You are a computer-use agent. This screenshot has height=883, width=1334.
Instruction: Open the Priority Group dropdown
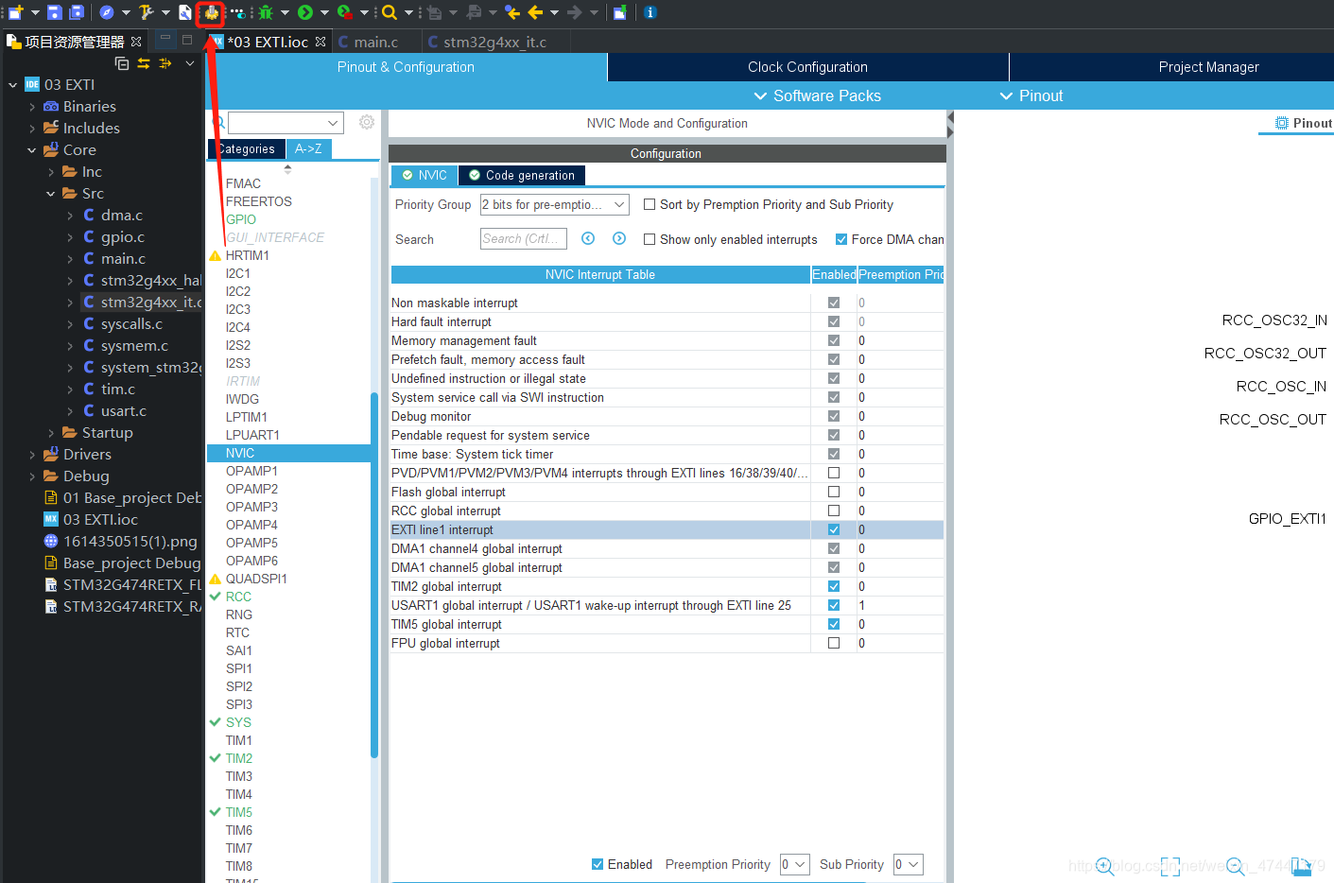point(554,204)
